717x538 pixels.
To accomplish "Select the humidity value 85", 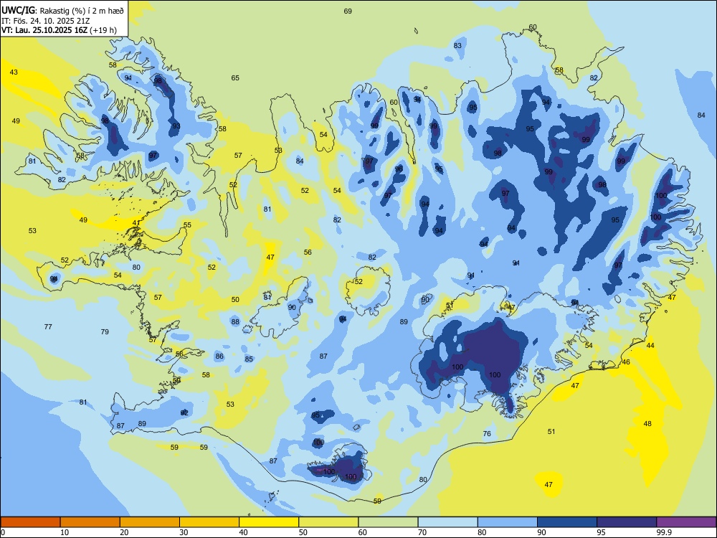I will [x=249, y=359].
